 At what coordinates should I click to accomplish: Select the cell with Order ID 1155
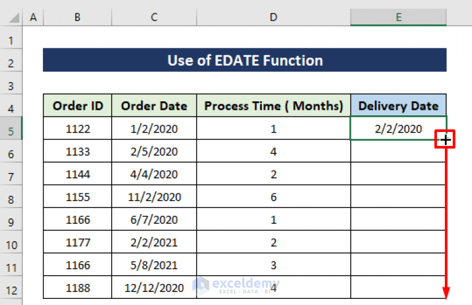77,197
